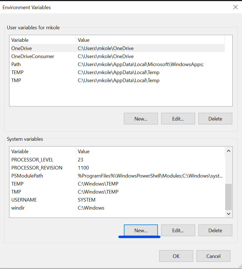Click Delete button under System variables
242x269 pixels.
coord(215,230)
